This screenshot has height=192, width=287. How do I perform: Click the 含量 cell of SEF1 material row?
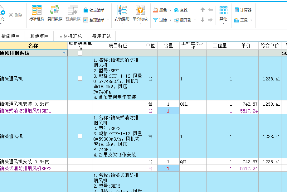click(168, 111)
